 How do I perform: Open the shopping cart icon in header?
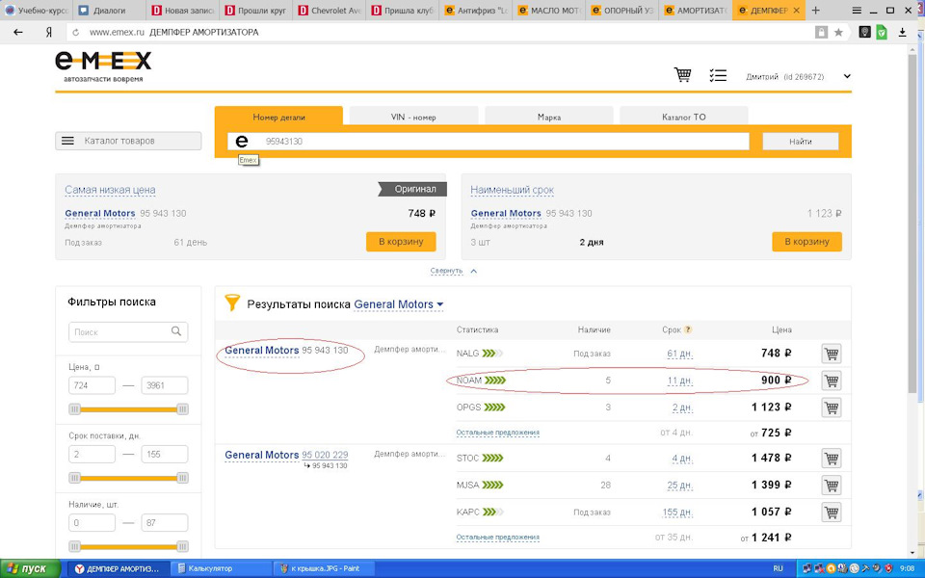682,75
